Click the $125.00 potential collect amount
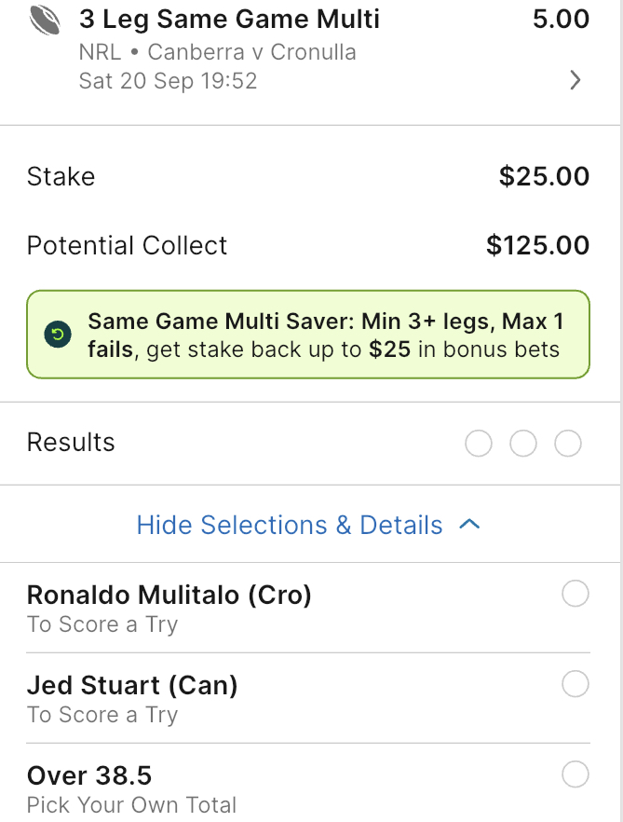The height and width of the screenshot is (822, 623). [x=538, y=245]
